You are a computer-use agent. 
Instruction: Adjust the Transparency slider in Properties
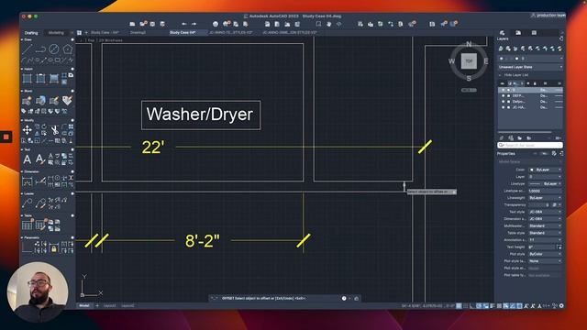pos(538,205)
